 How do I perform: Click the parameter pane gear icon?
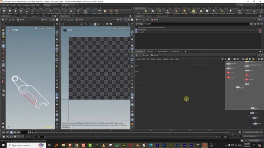point(251,24)
